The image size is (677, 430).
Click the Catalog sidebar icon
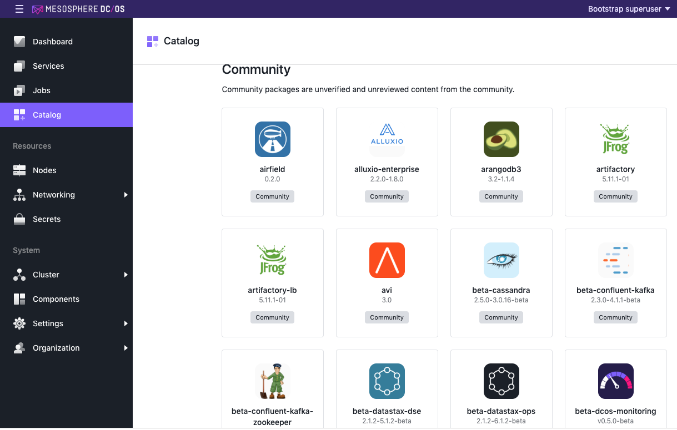click(x=19, y=115)
